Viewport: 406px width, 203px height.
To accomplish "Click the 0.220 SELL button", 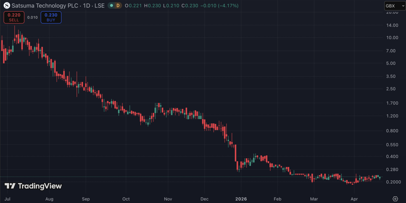I will point(14,17).
